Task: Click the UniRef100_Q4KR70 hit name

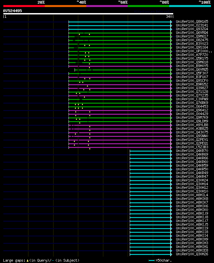Action: coord(192,151)
